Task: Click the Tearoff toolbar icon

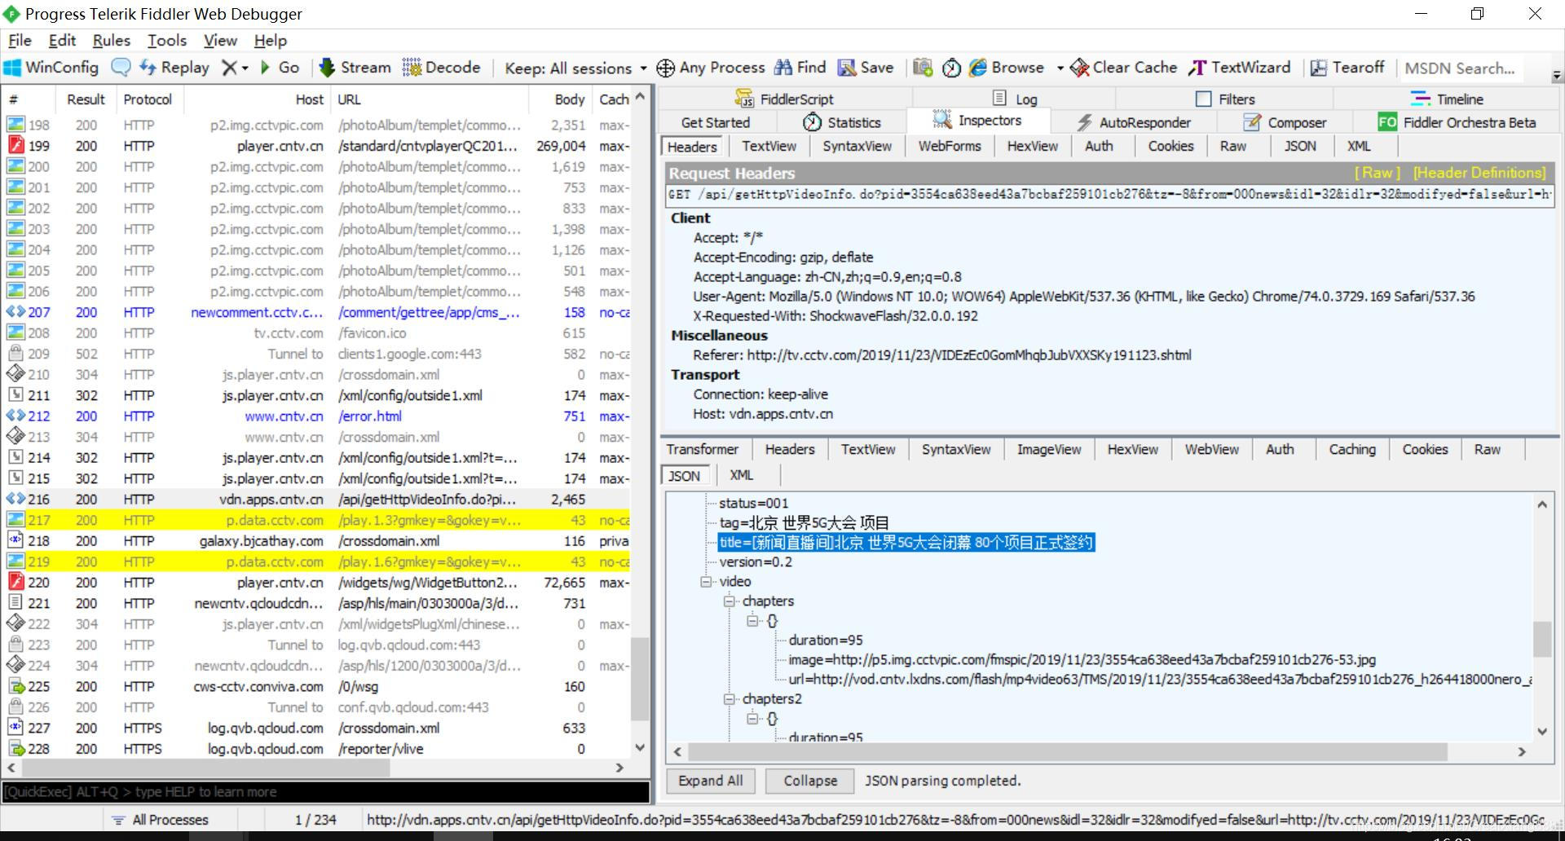Action: click(1318, 68)
